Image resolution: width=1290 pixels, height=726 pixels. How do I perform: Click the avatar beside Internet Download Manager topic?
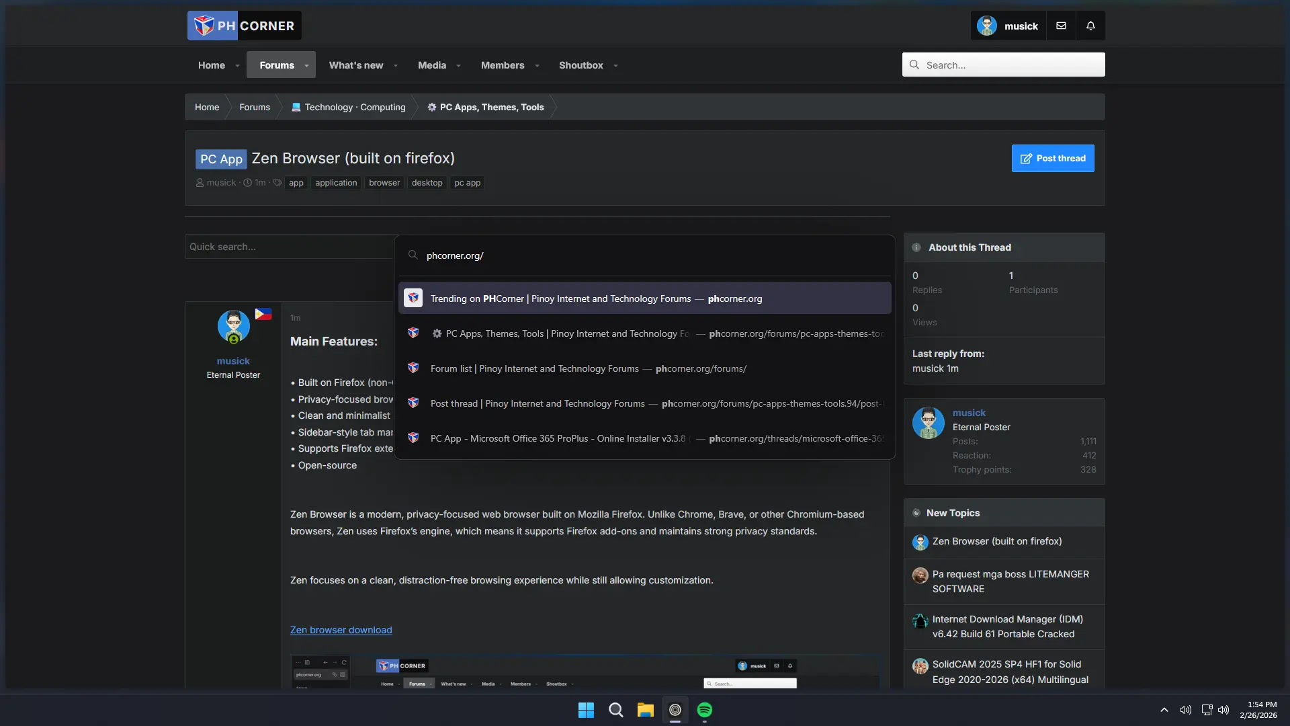click(920, 620)
